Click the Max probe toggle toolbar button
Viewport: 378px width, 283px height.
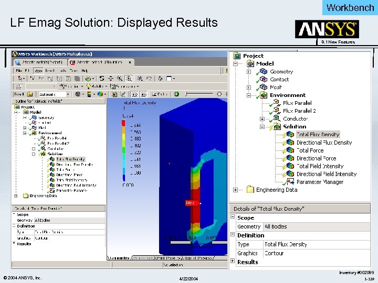coord(135,94)
